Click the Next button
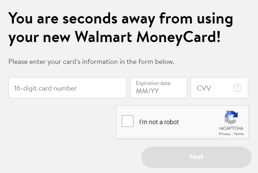 196,157
